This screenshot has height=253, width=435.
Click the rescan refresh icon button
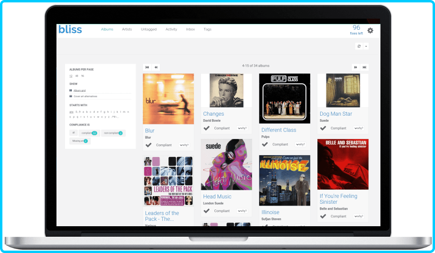[359, 46]
